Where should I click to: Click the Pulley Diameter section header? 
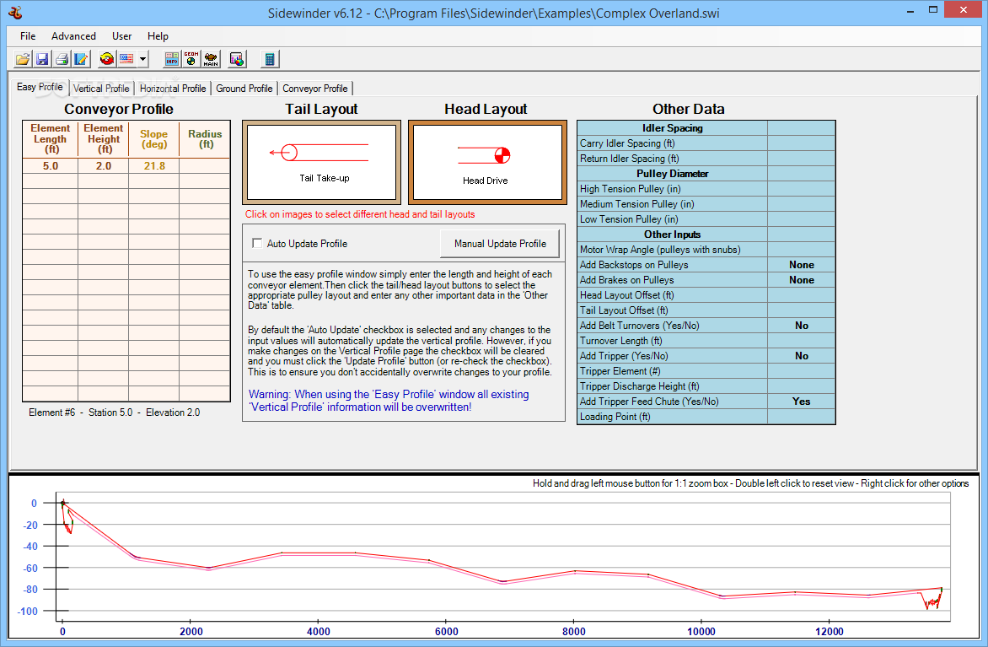(673, 174)
